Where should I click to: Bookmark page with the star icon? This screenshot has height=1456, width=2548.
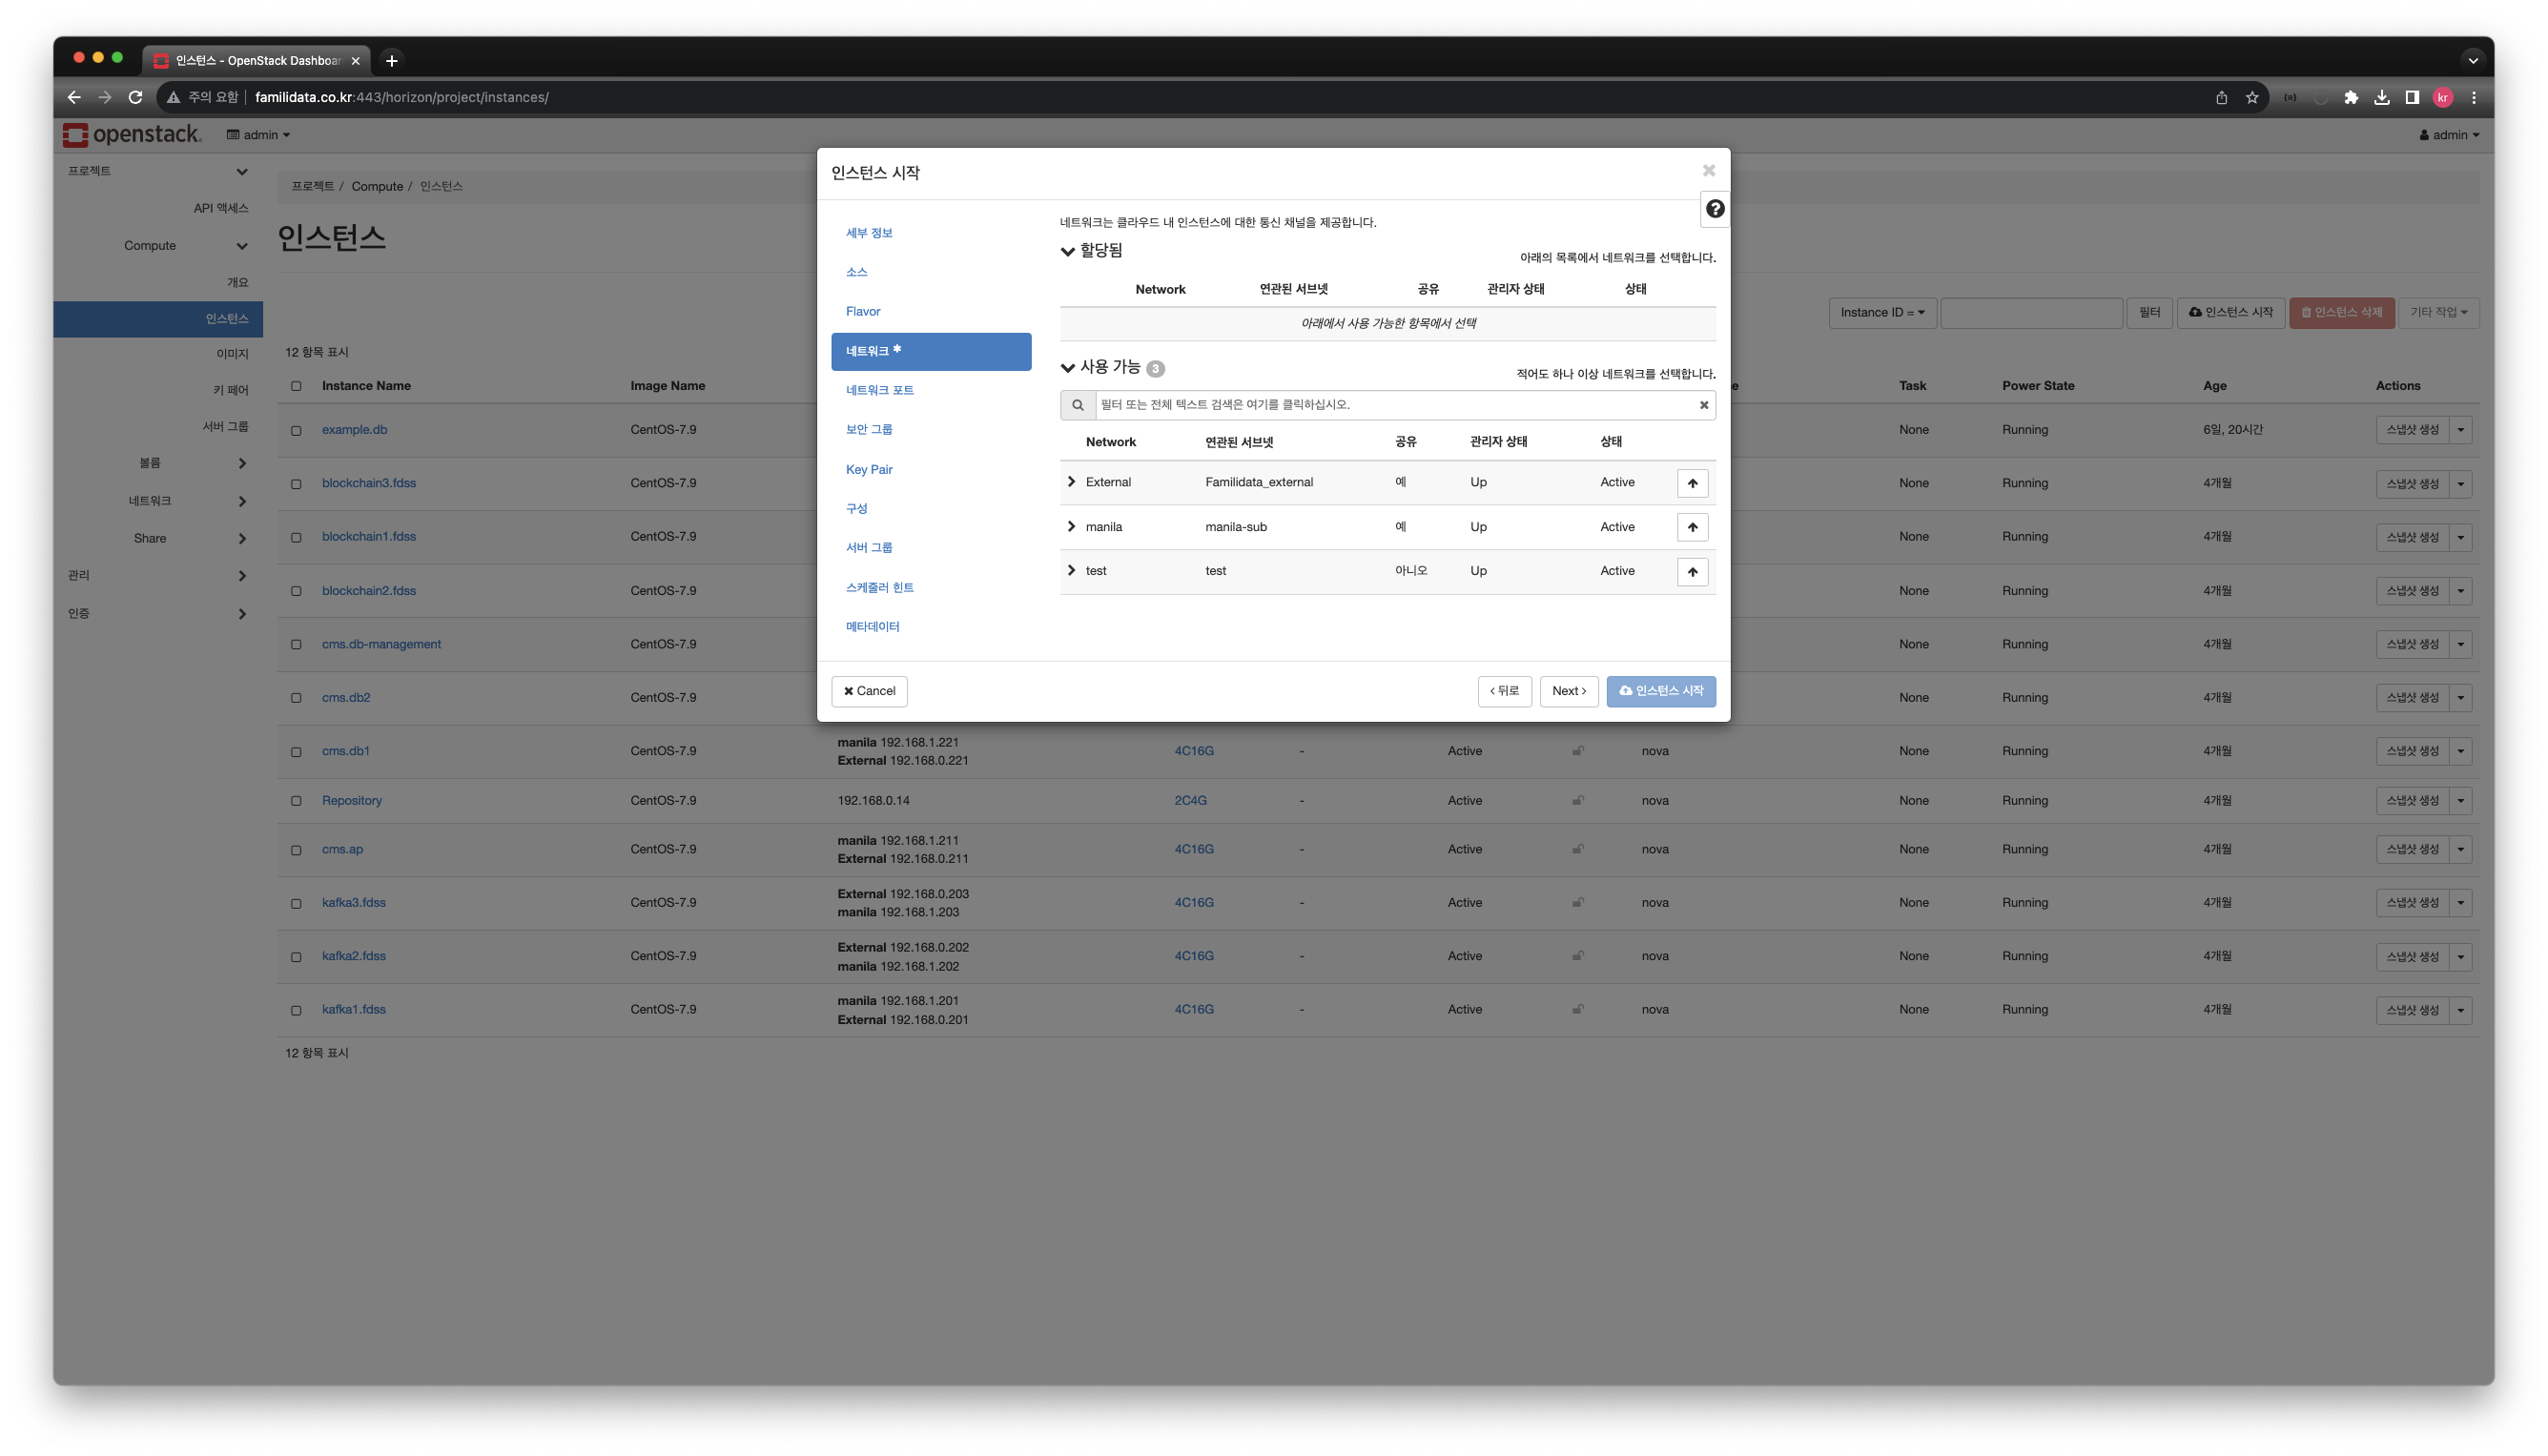(2251, 97)
